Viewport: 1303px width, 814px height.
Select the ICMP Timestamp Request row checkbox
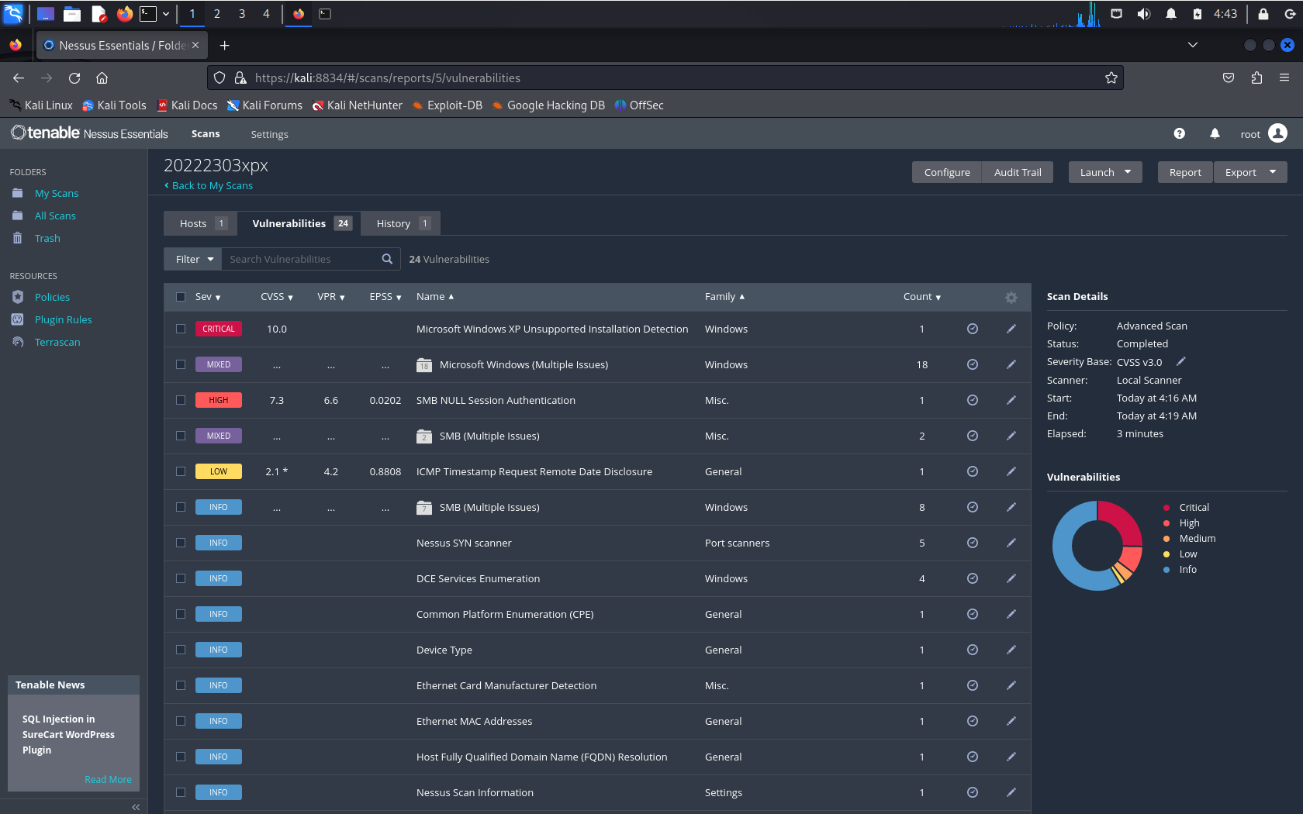coord(181,471)
